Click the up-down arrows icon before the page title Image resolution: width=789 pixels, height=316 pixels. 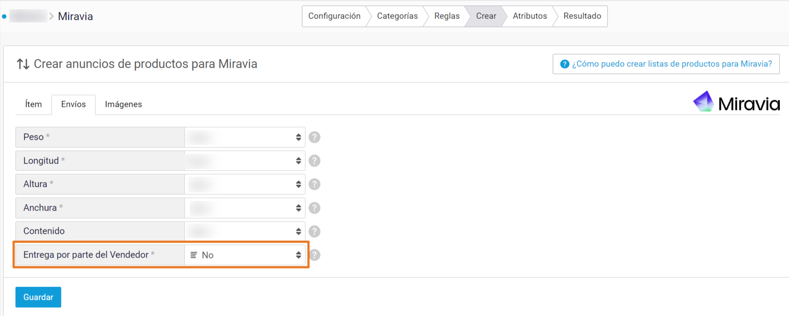[23, 64]
